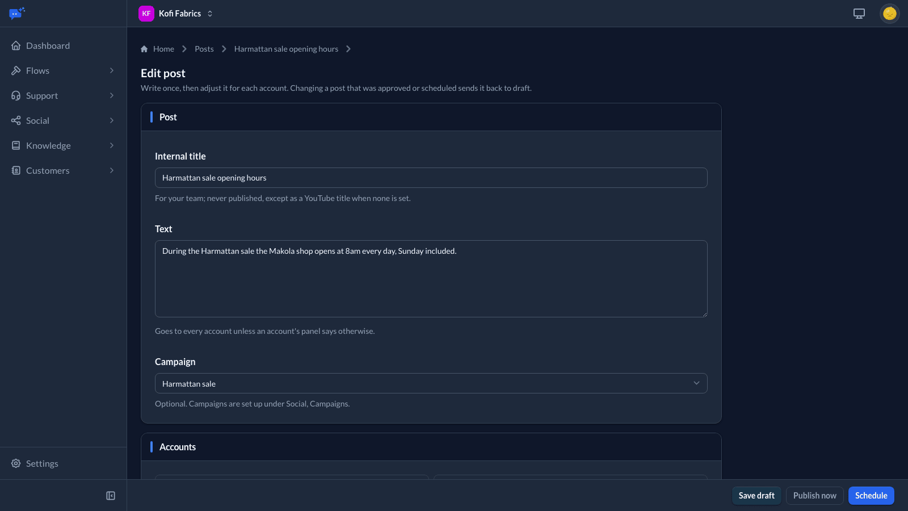The image size is (908, 511).
Task: Expand the Support menu chevron
Action: 112,95
